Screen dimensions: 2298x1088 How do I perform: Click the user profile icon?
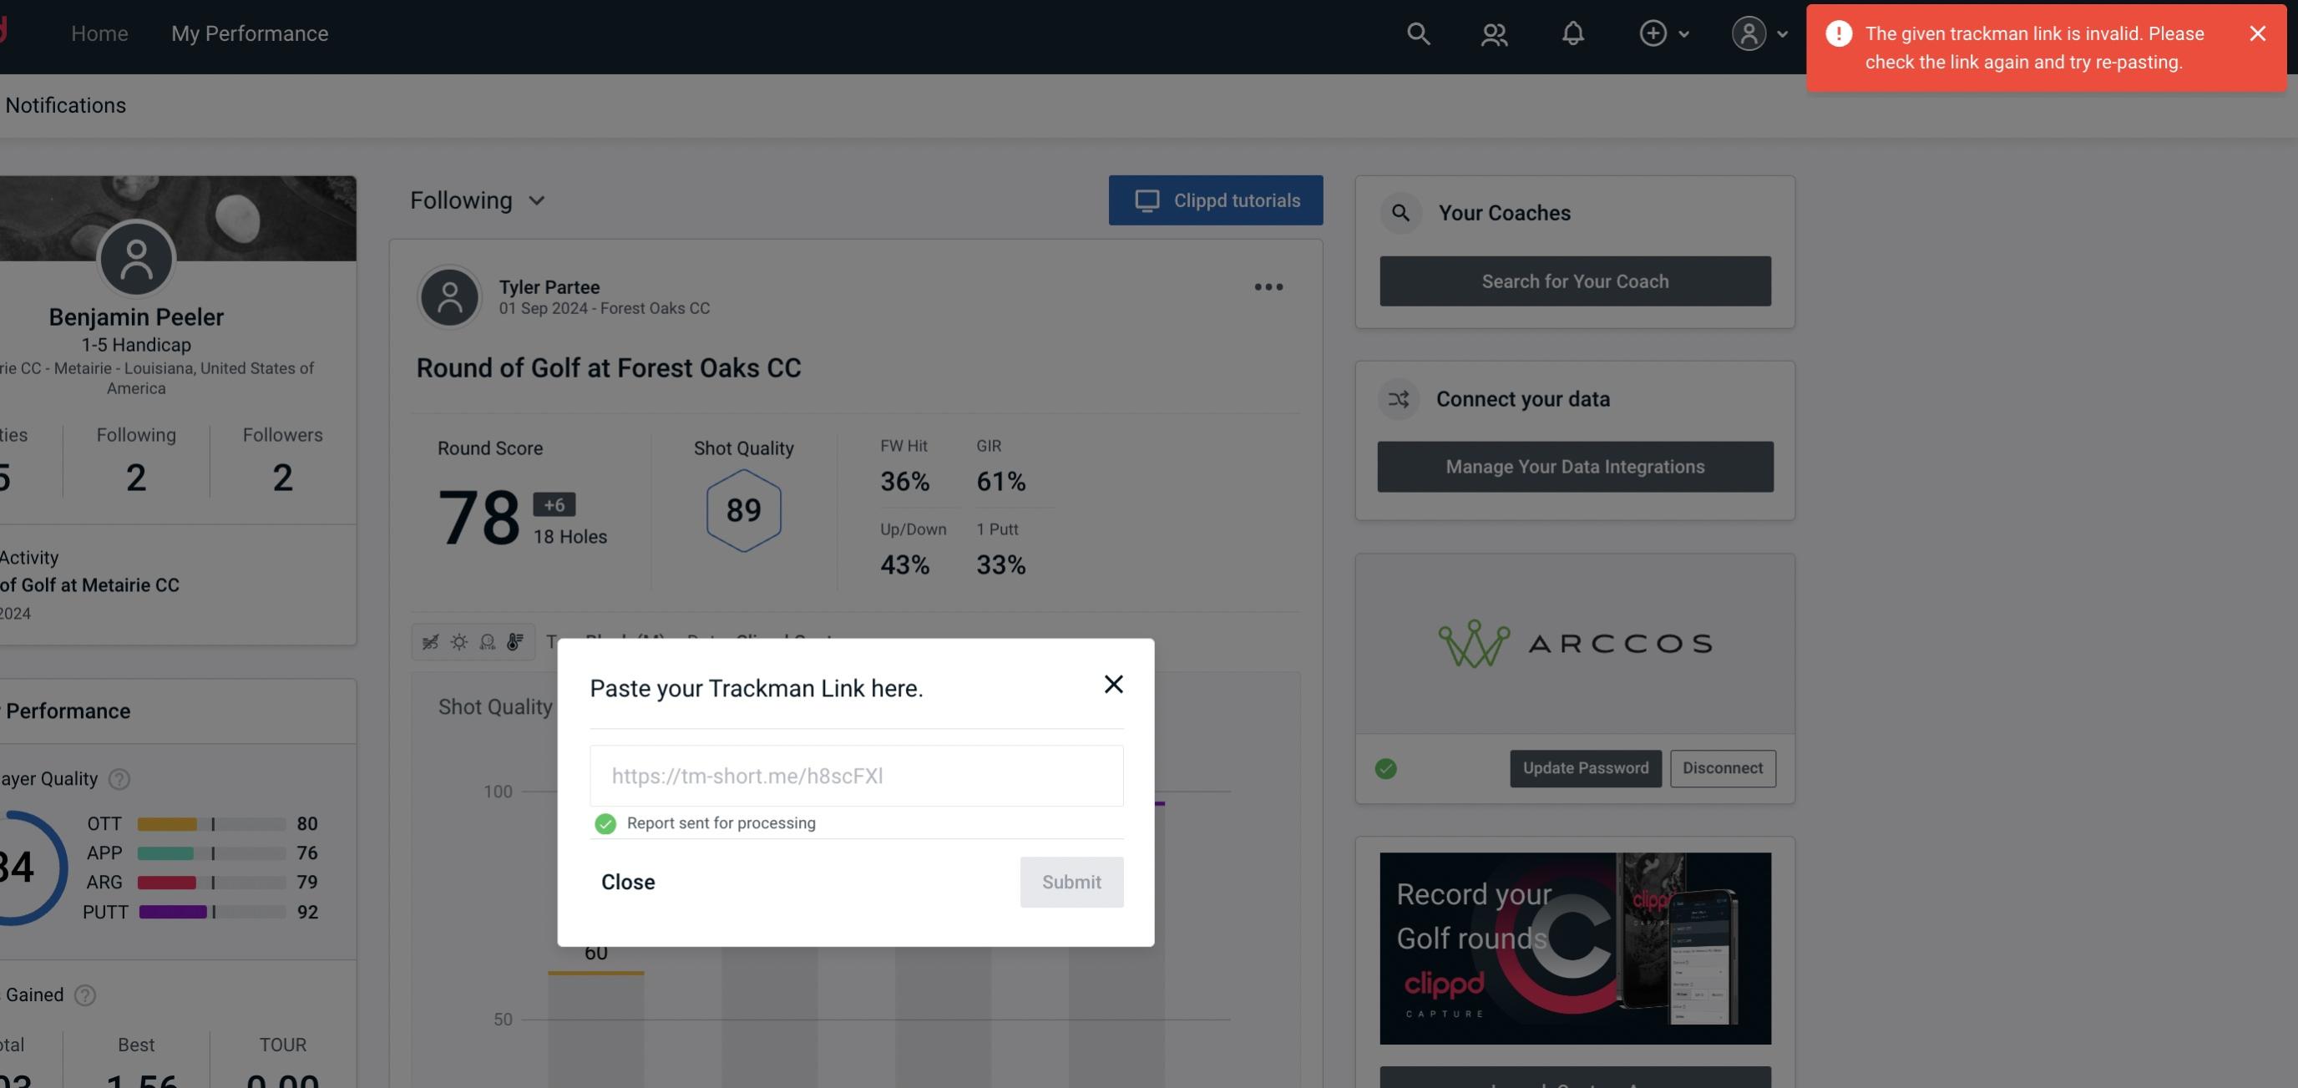[1749, 33]
